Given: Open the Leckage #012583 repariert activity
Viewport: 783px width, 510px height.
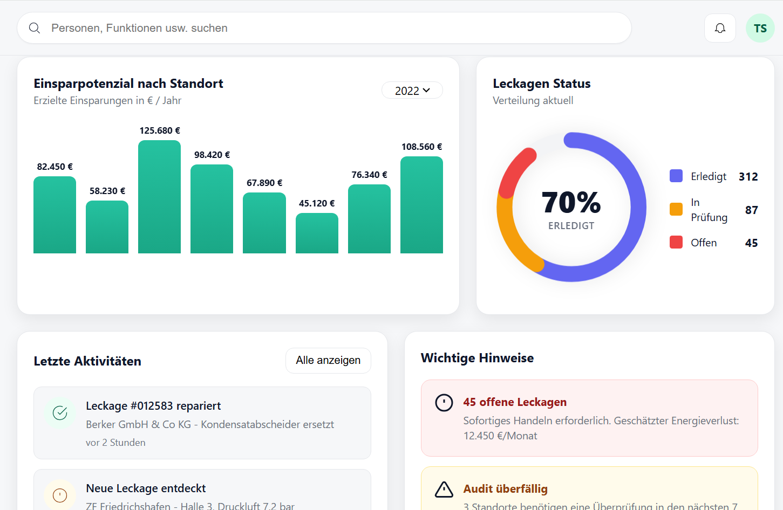Looking at the screenshot, I should (202, 423).
